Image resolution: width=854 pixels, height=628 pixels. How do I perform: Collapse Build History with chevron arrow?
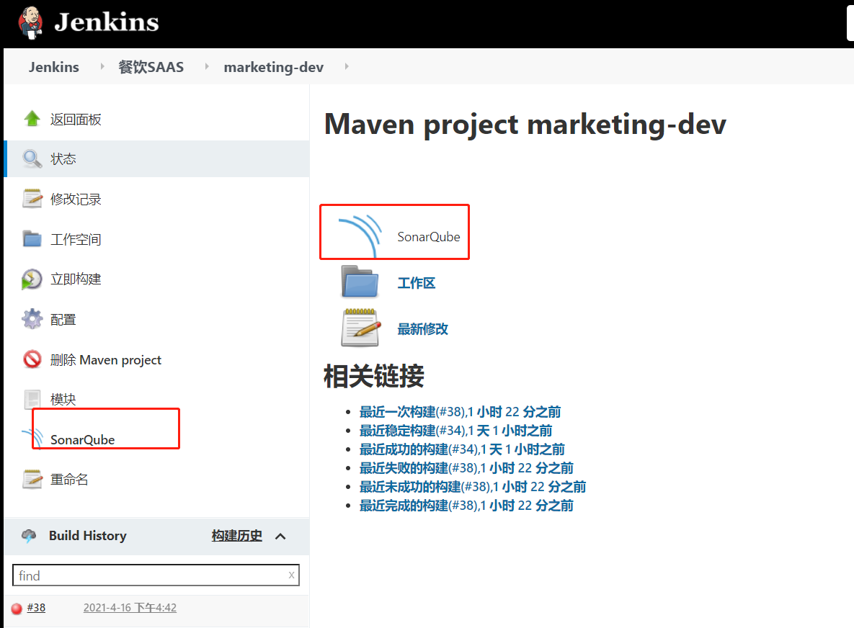pyautogui.click(x=280, y=537)
